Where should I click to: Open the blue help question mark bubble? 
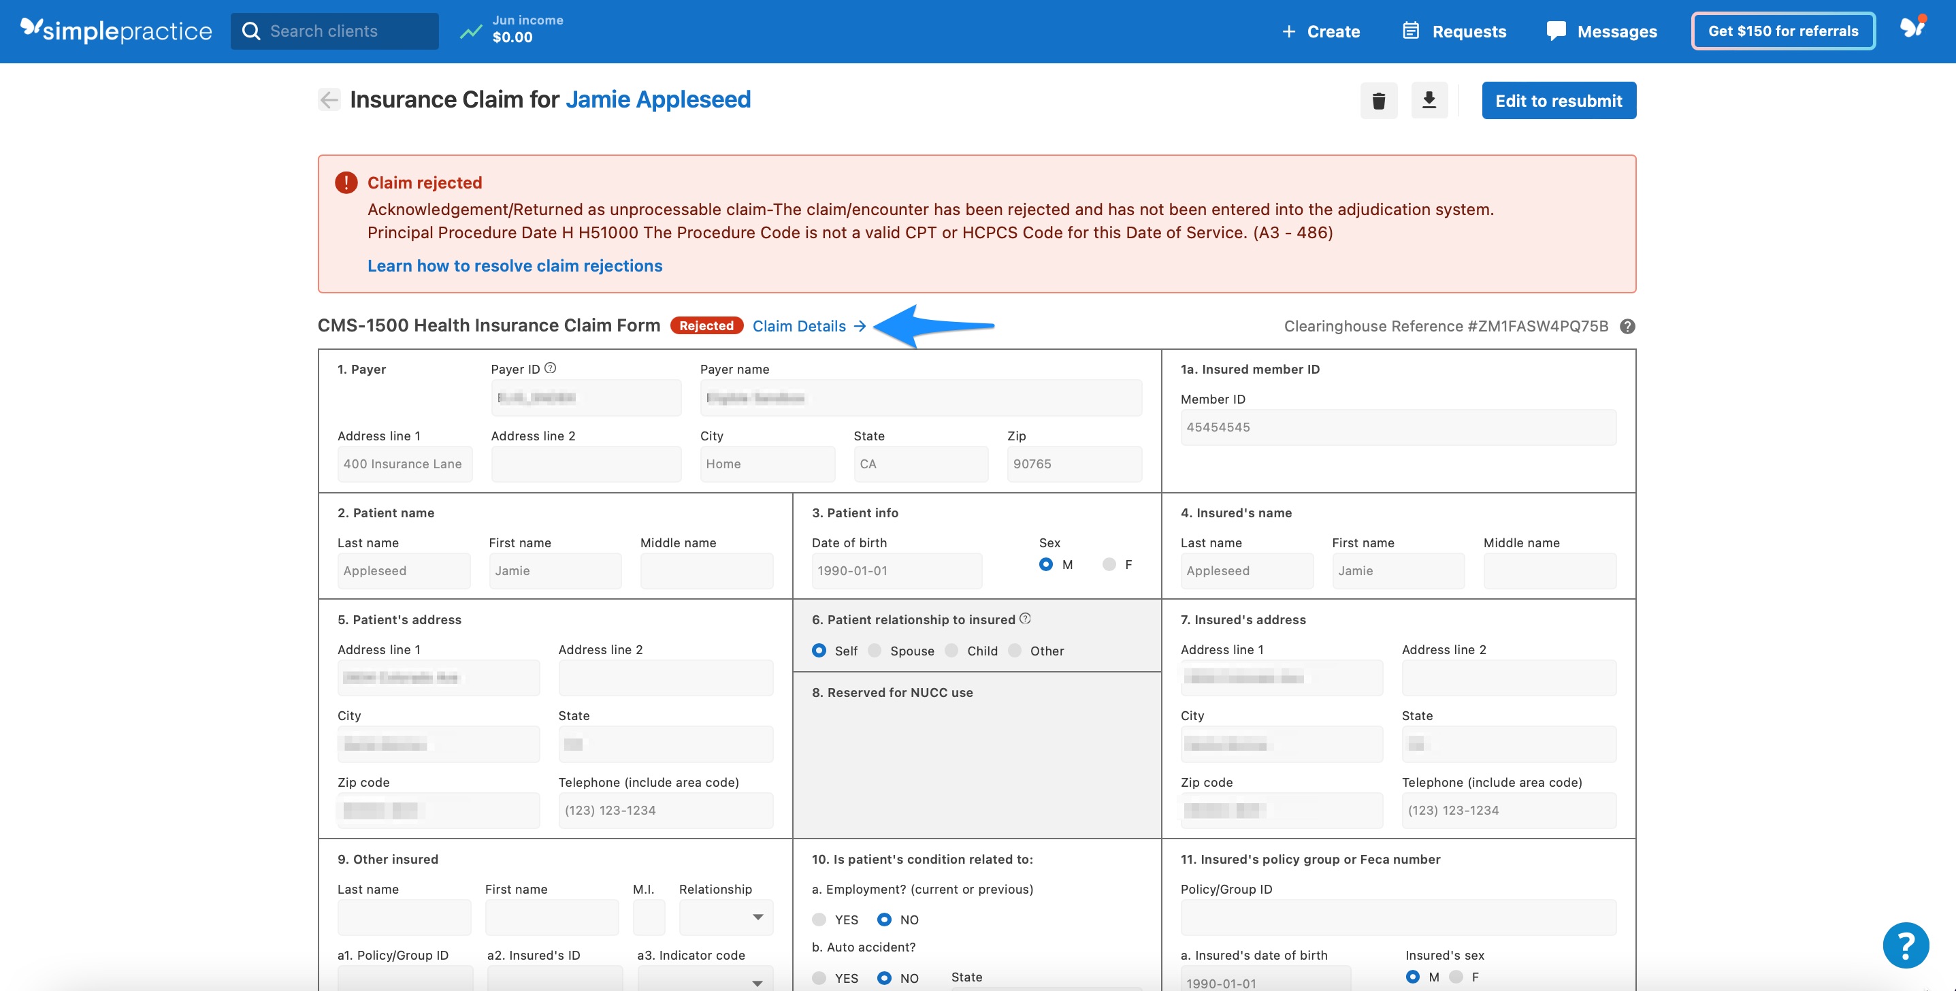click(1905, 945)
